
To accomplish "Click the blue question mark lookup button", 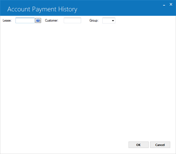I will pos(38,21).
